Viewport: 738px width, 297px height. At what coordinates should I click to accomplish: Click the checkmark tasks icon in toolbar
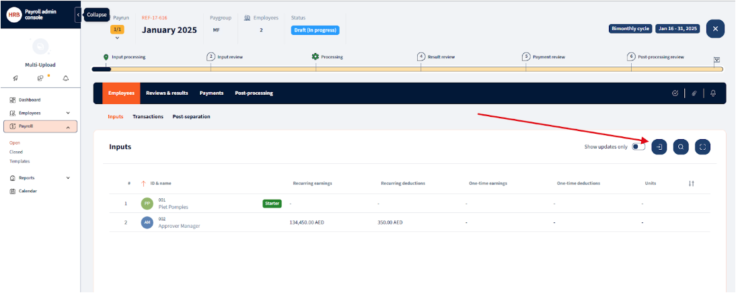coord(675,93)
